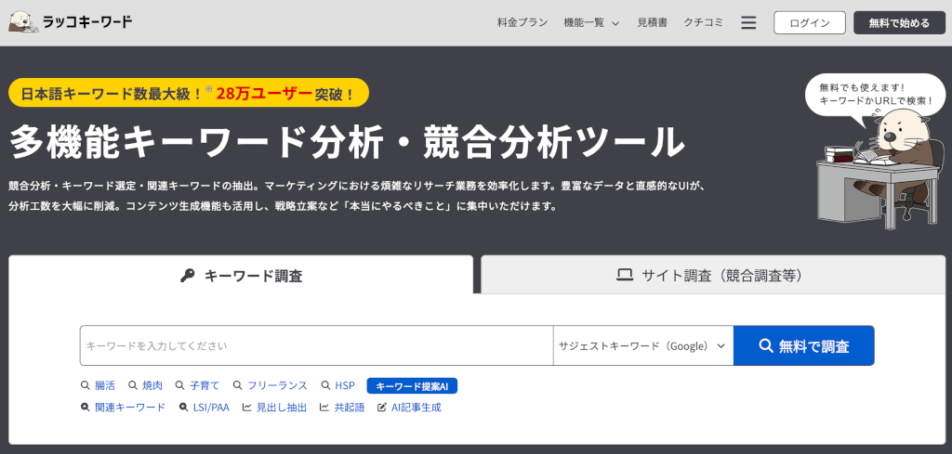The image size is (952, 454).
Task: Expand the 機能一覧 dropdown menu
Action: 591,23
